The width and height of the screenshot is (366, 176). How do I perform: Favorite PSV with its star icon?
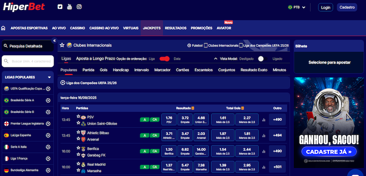point(78,116)
